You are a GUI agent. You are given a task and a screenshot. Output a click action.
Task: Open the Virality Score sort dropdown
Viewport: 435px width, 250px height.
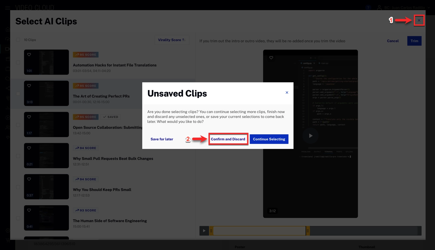click(172, 40)
